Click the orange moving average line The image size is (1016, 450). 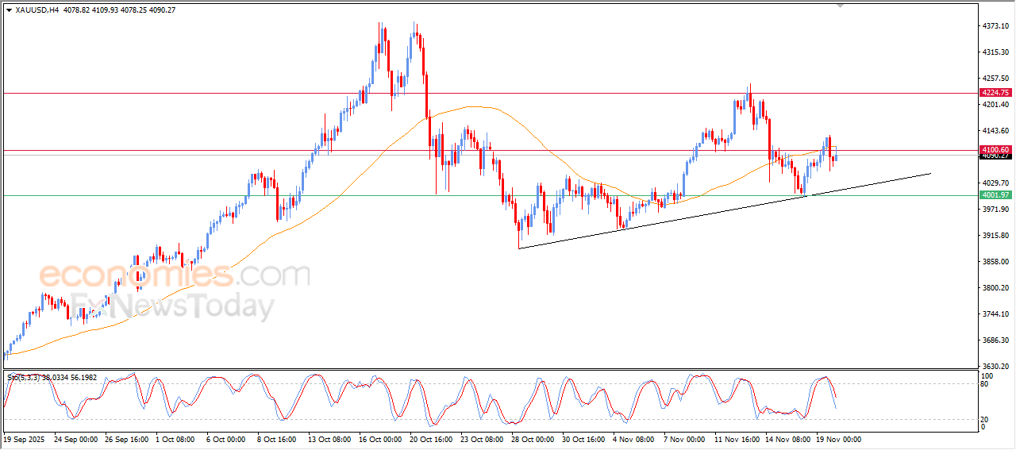click(476, 106)
